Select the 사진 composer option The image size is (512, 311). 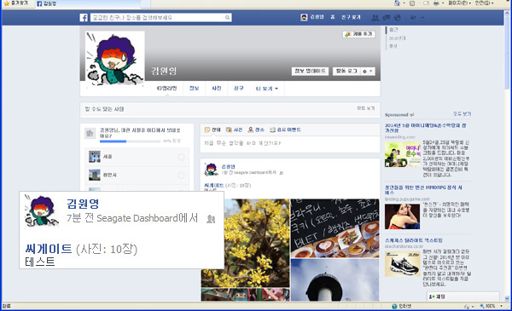(x=234, y=130)
